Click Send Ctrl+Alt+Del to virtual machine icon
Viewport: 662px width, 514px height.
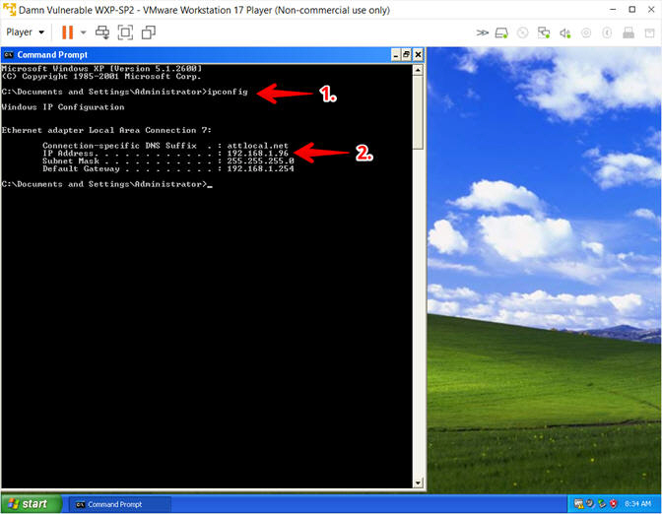[x=102, y=32]
